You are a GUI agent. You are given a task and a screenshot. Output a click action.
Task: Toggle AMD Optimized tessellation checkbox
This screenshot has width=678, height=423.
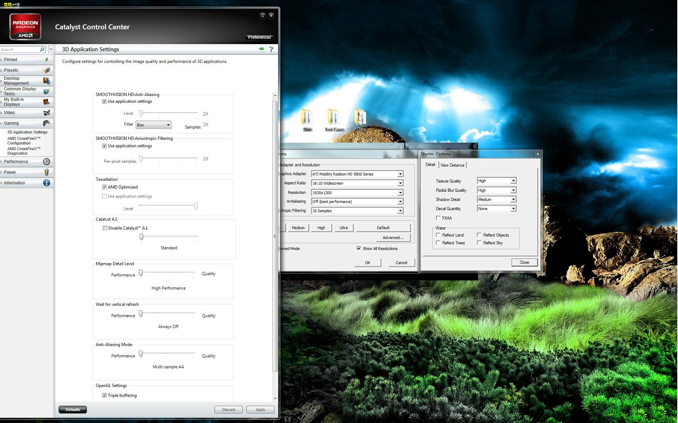[x=104, y=187]
